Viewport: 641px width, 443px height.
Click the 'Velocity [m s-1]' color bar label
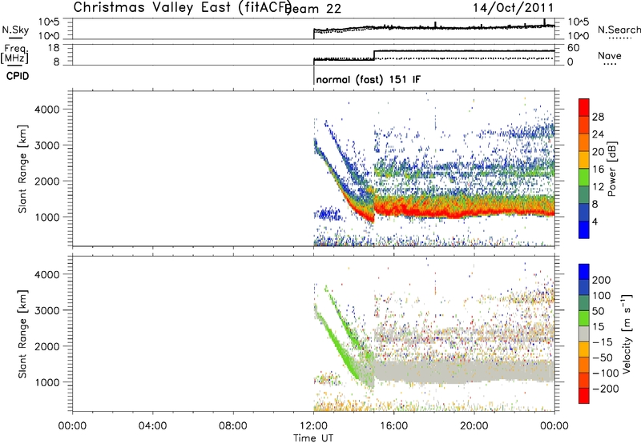627,333
